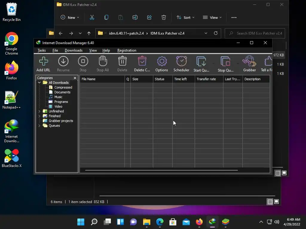306x229 pixels.
Task: Open the Tasks menu
Action: pos(42,50)
